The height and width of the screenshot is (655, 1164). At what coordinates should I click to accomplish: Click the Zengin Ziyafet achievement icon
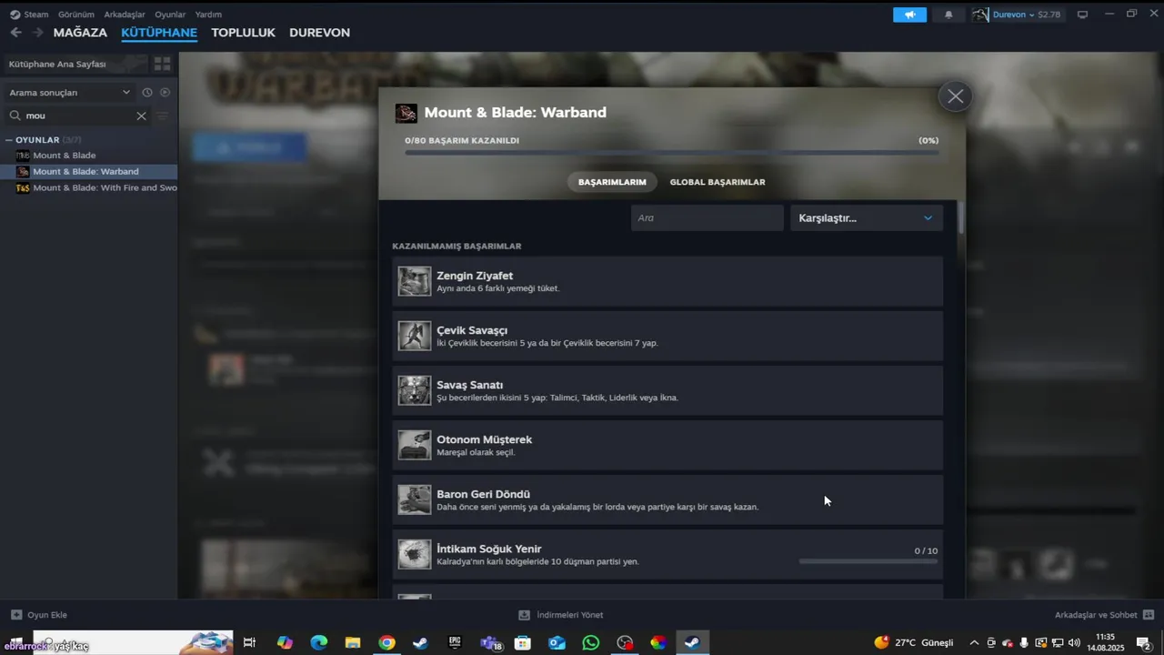pos(414,281)
